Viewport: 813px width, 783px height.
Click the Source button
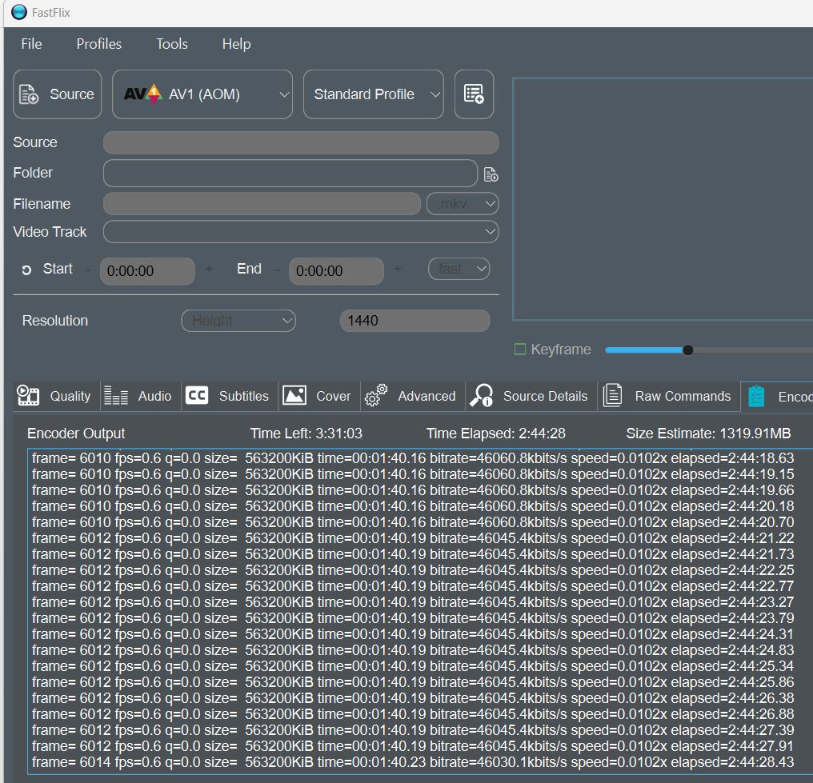[x=58, y=94]
